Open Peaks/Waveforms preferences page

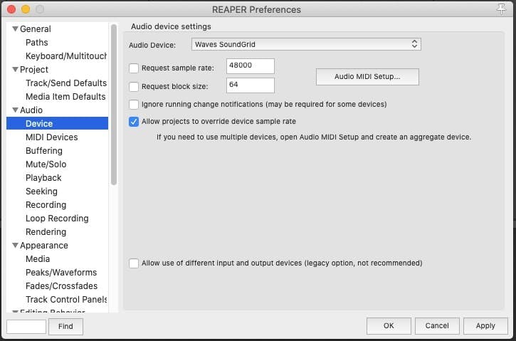pyautogui.click(x=61, y=272)
